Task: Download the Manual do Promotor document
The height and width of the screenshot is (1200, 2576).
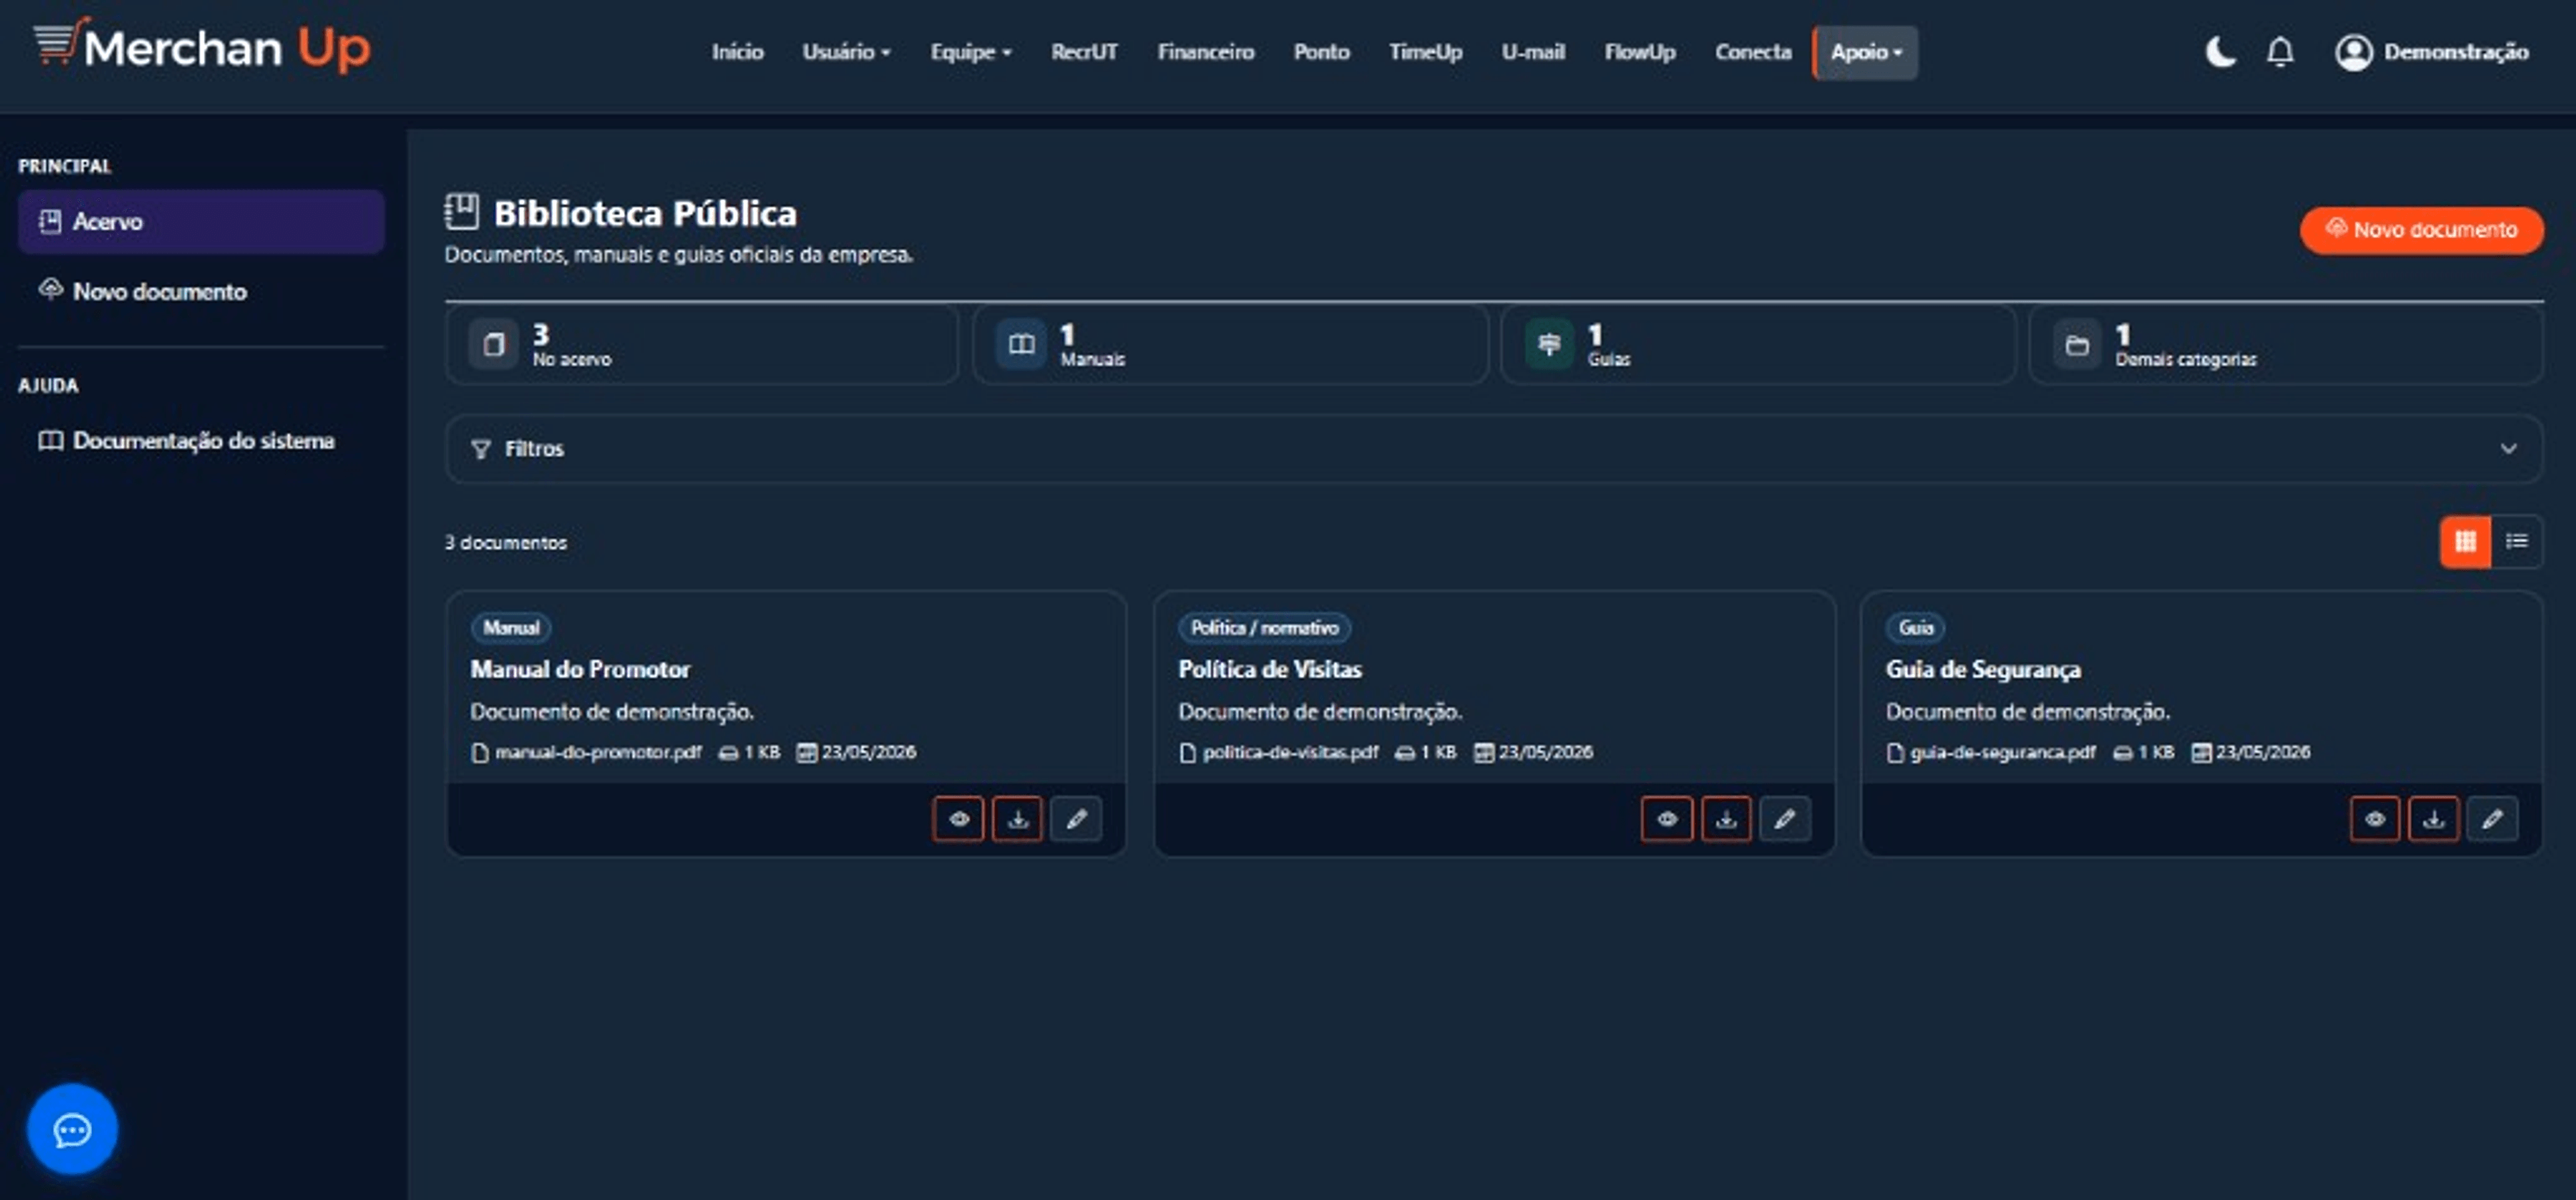Action: click(x=1017, y=819)
